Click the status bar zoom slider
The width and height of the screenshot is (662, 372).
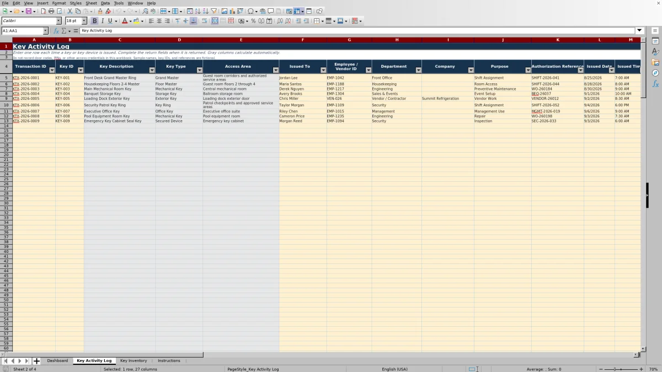click(x=621, y=369)
